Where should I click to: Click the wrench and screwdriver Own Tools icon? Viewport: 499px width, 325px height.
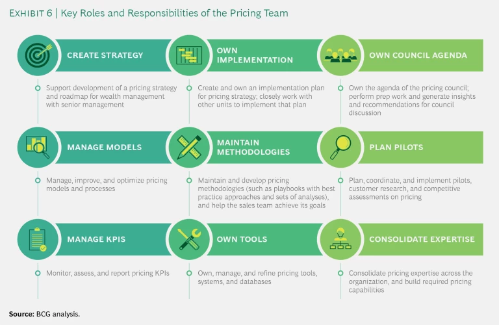coord(188,239)
